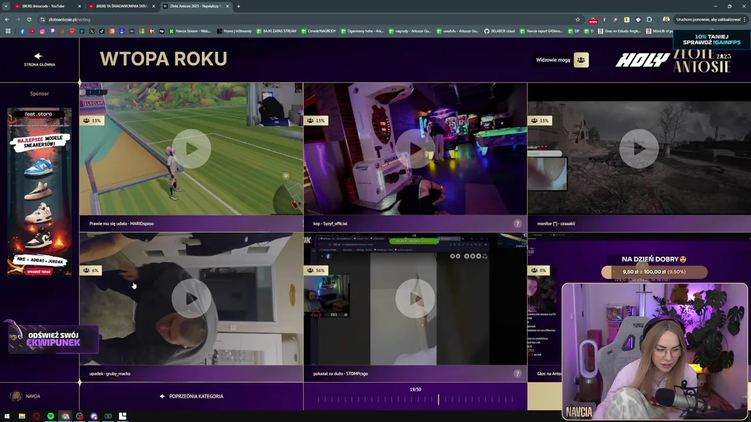Click the browser back arrow
Screen dimensions: 751x422
pyautogui.click(x=7, y=19)
